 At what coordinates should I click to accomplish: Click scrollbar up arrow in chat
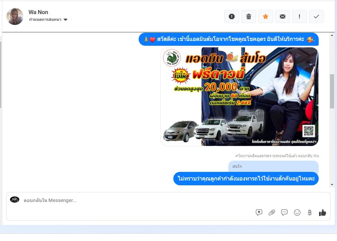coord(332,35)
